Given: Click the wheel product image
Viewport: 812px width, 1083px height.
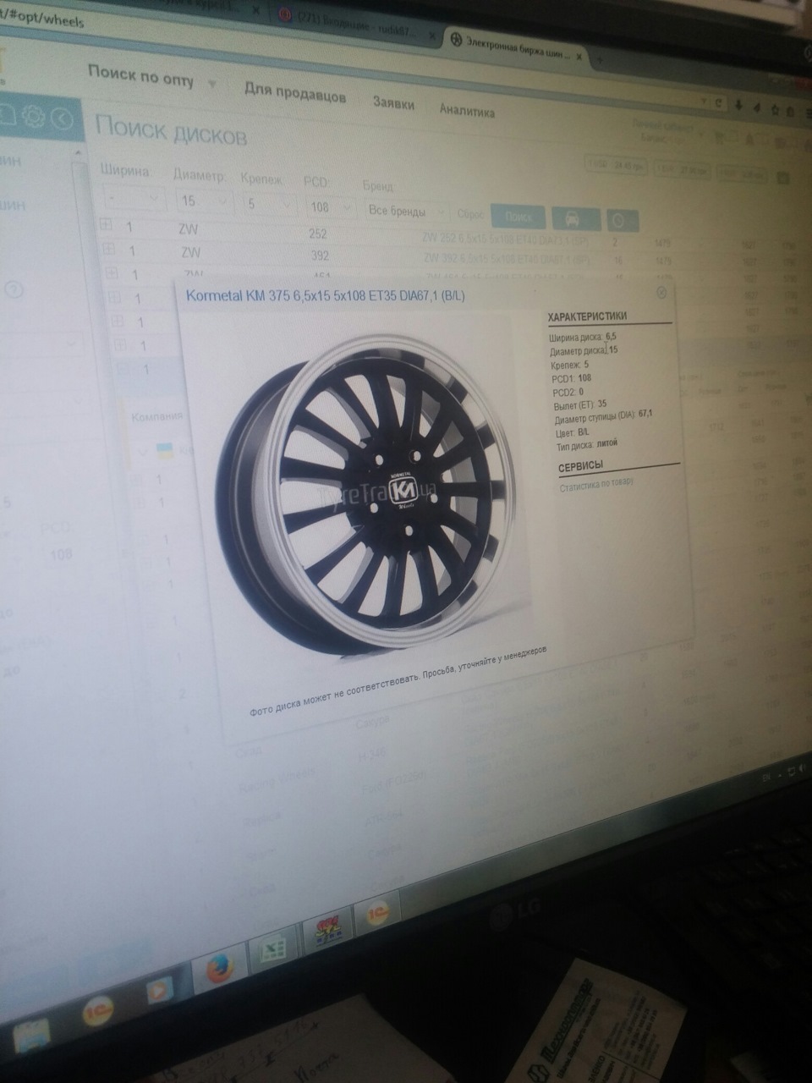Looking at the screenshot, I should tap(368, 494).
